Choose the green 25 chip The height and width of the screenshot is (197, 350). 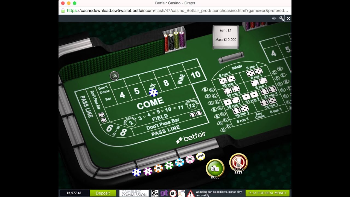pos(169,165)
